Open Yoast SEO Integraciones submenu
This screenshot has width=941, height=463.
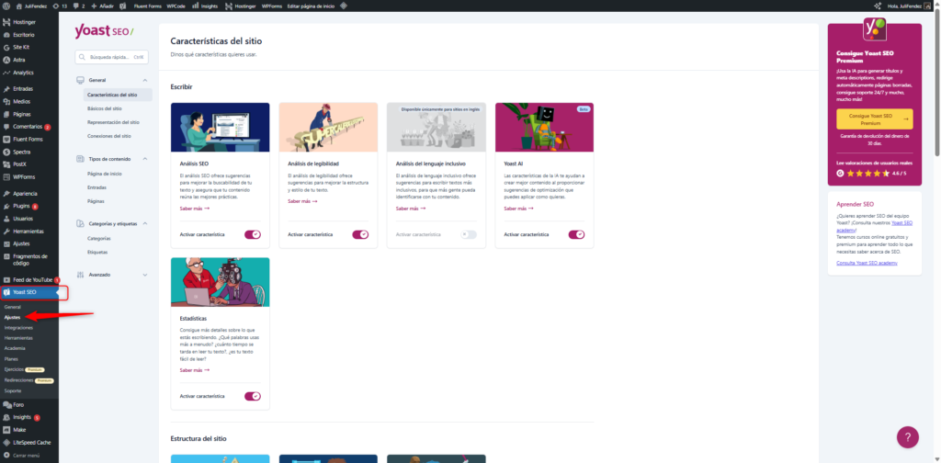click(x=18, y=327)
